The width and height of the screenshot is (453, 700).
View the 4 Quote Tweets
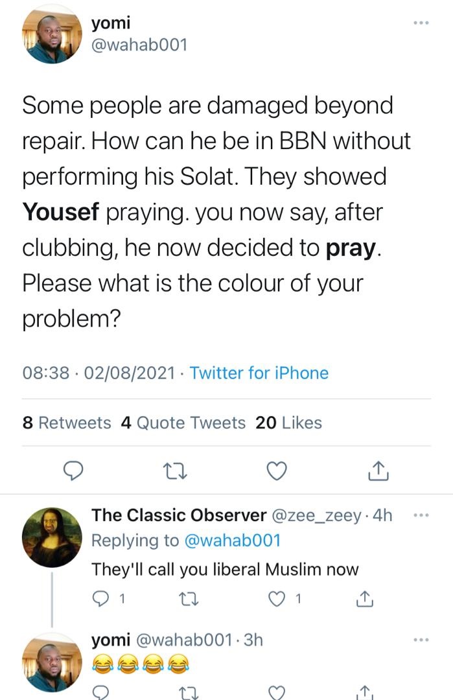click(183, 423)
